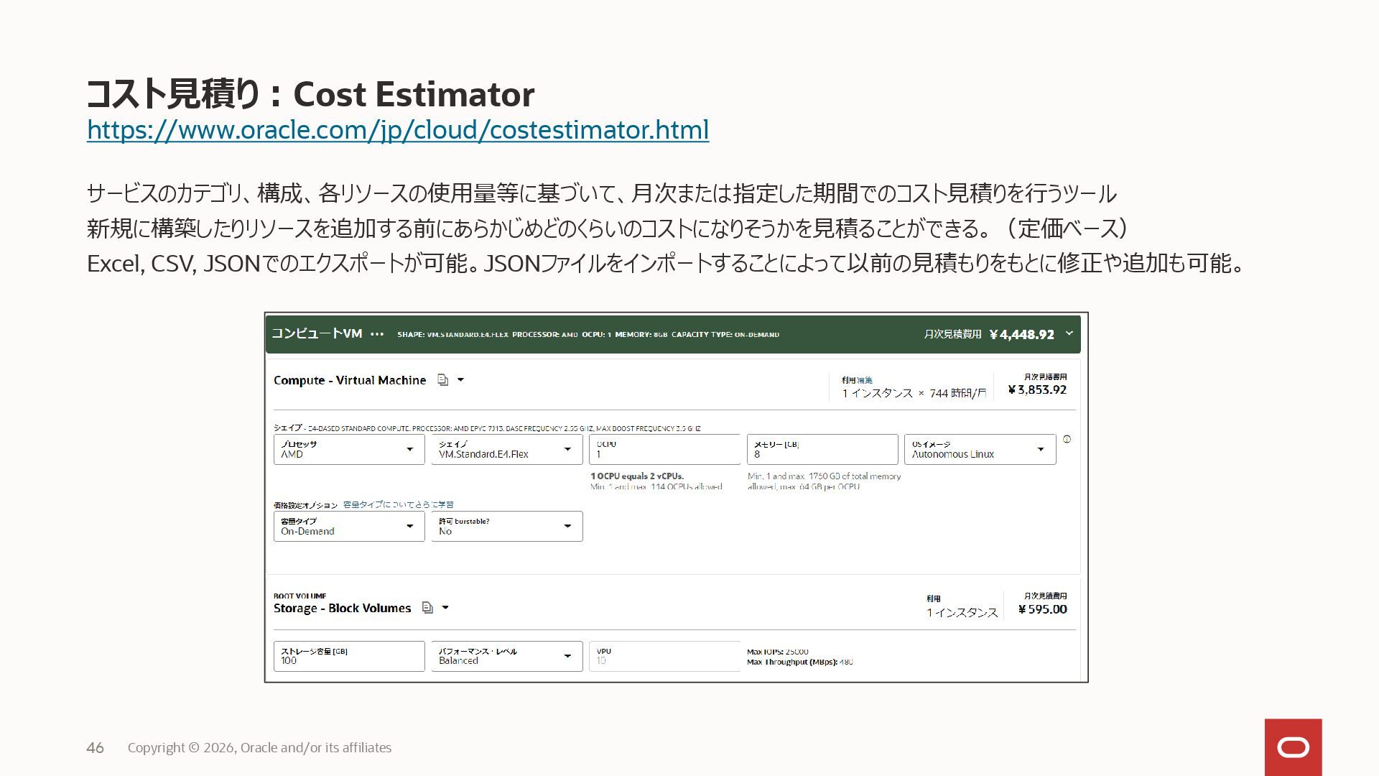Click the メモリー [GB] input field

click(822, 450)
